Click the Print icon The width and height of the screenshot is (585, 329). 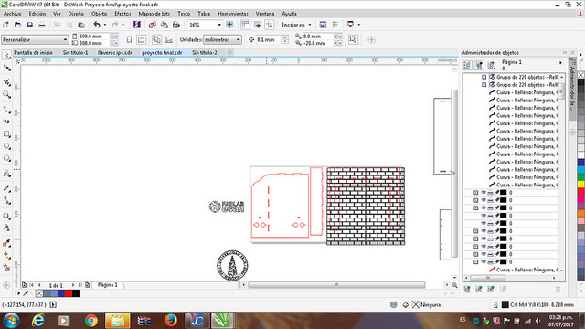[42, 25]
